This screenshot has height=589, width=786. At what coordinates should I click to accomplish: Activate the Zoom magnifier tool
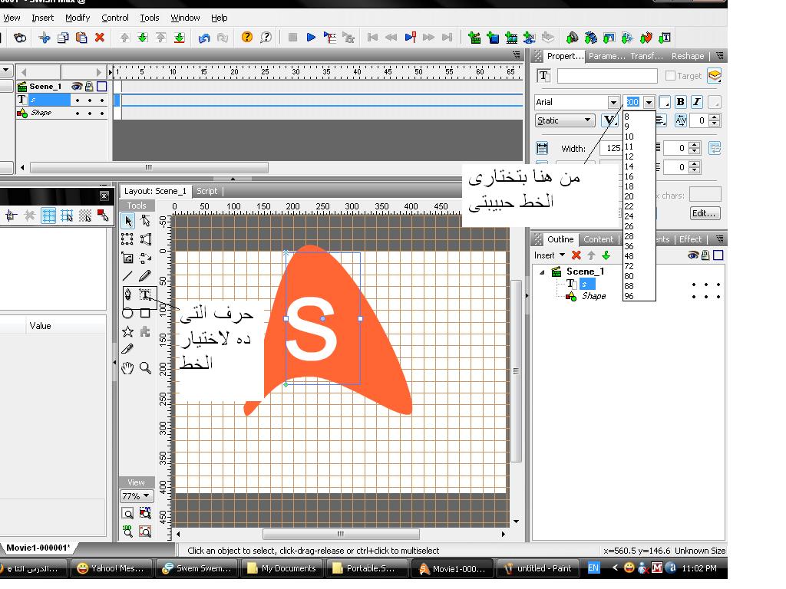coord(145,368)
